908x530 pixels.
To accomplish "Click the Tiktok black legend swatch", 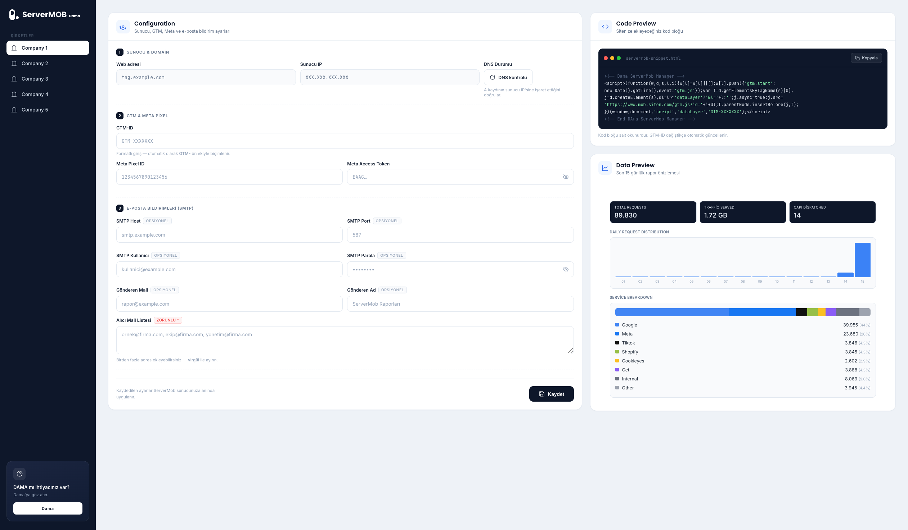I will (617, 343).
